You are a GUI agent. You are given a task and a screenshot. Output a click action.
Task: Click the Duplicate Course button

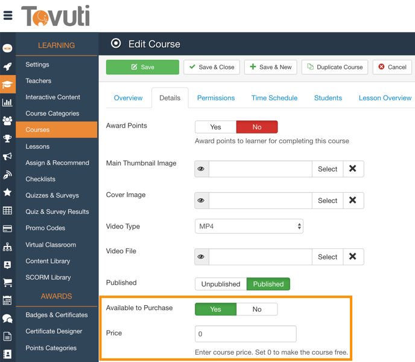click(x=335, y=67)
